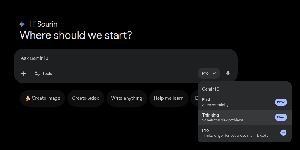The width and height of the screenshot is (300, 150).
Task: Click the Write anything suggestion chip
Action: click(x=126, y=98)
